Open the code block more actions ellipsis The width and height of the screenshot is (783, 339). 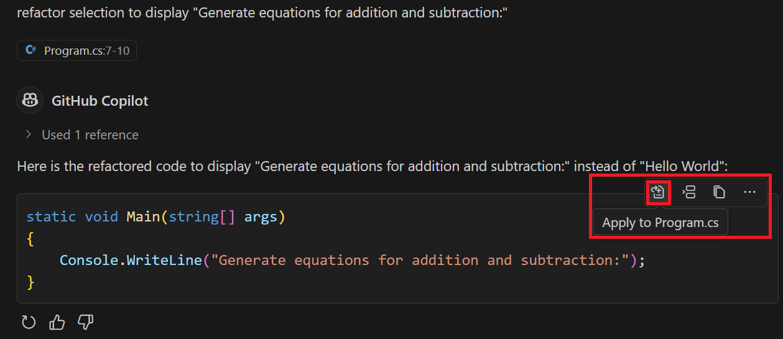[749, 192]
